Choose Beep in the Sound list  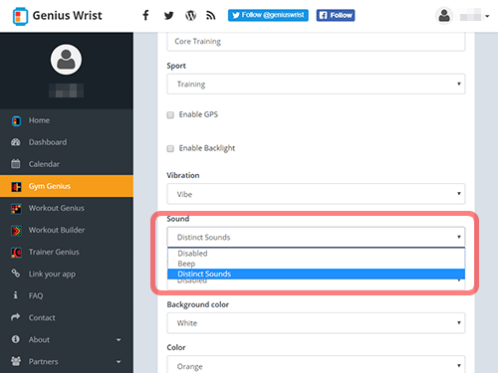316,264
